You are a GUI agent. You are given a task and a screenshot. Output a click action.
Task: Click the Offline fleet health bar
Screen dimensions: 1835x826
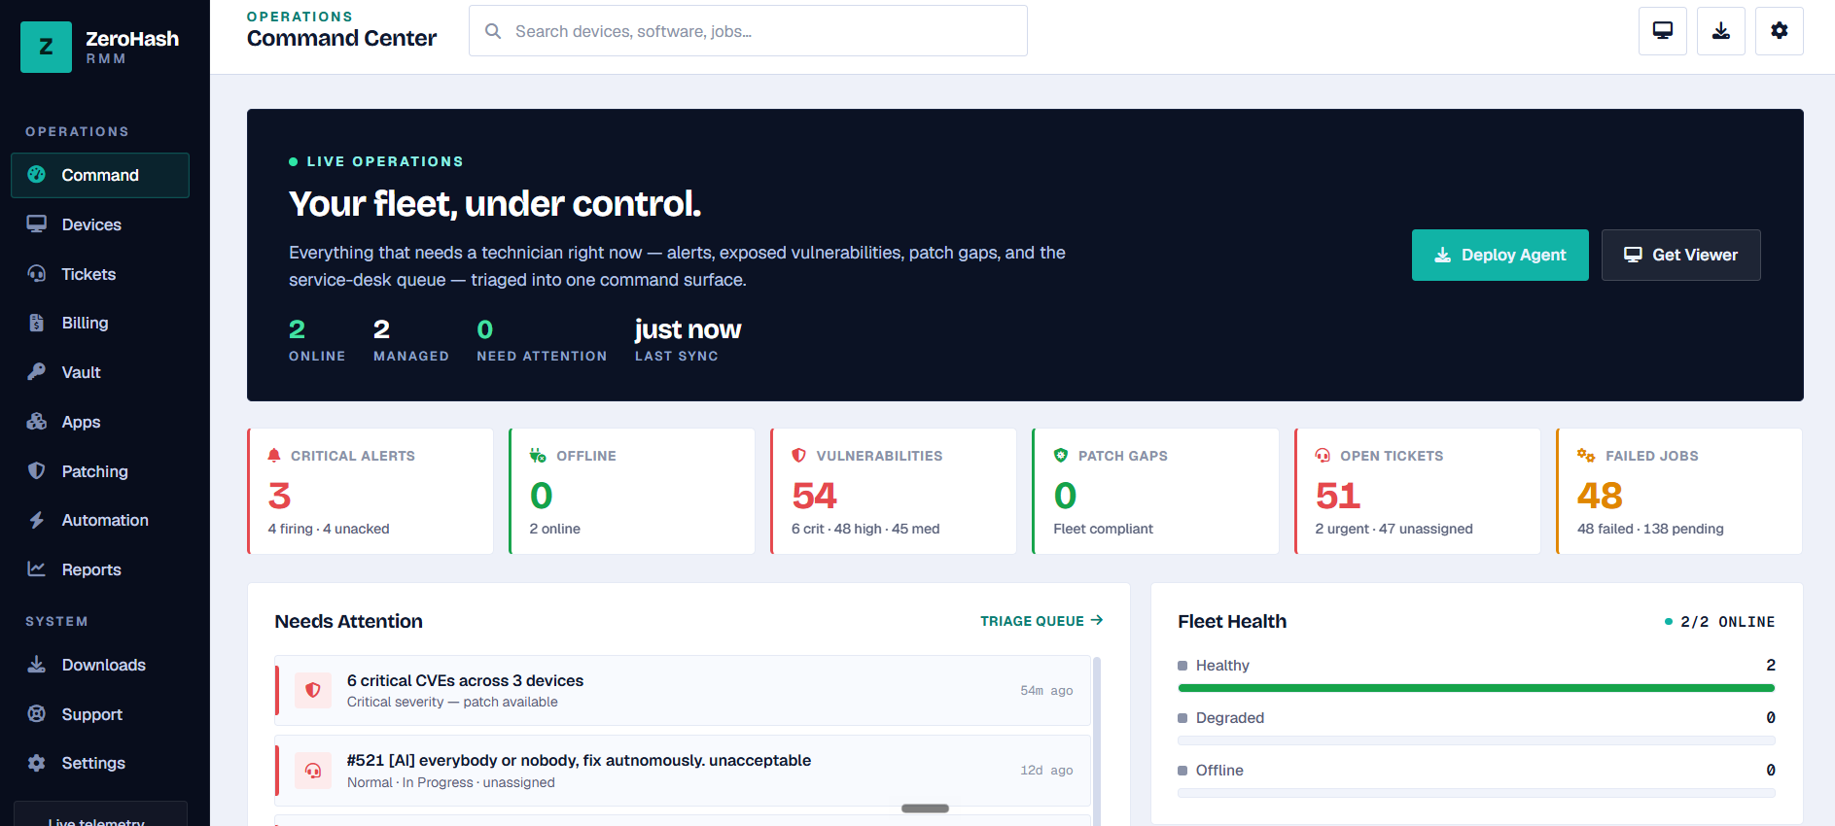[x=1476, y=793]
